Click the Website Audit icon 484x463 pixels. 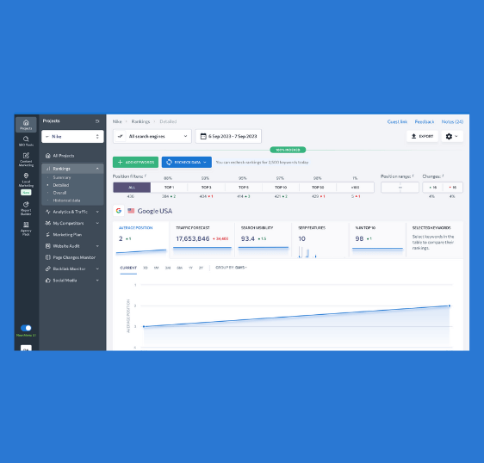click(x=48, y=246)
